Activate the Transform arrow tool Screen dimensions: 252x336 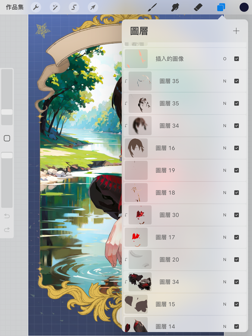(93, 7)
